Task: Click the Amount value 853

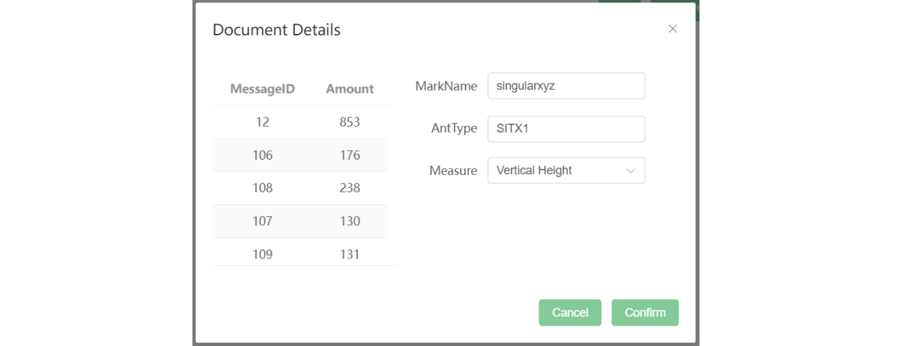Action: (x=349, y=122)
